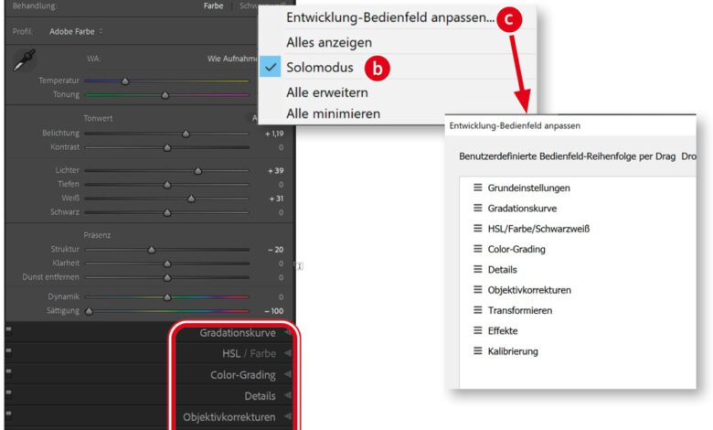Click the Dunst entfernen slider handle
This screenshot has width=713, height=430.
tap(167, 277)
